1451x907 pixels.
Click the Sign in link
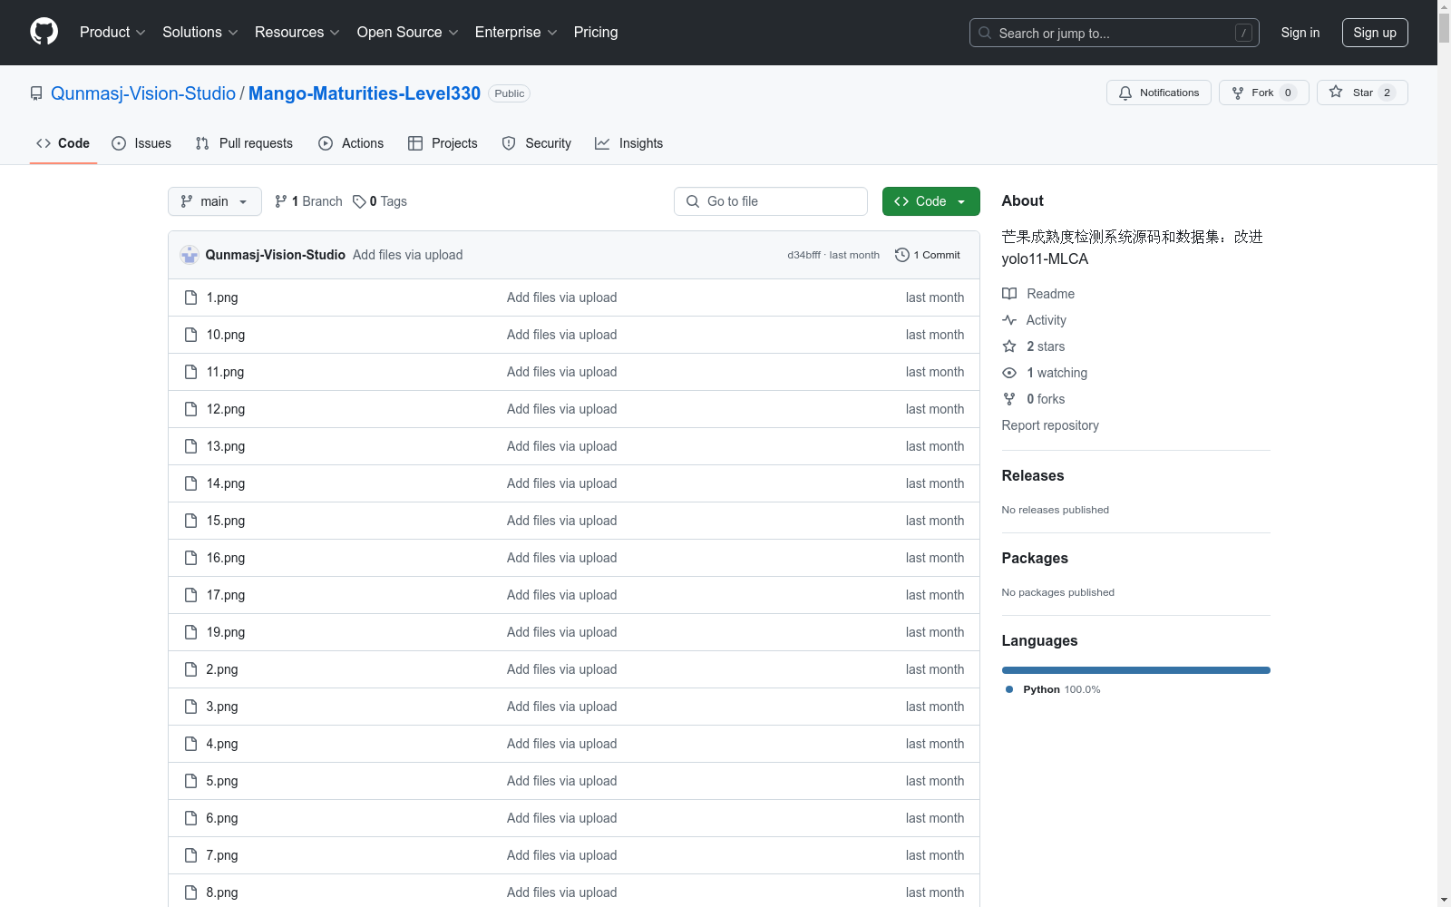point(1300,33)
